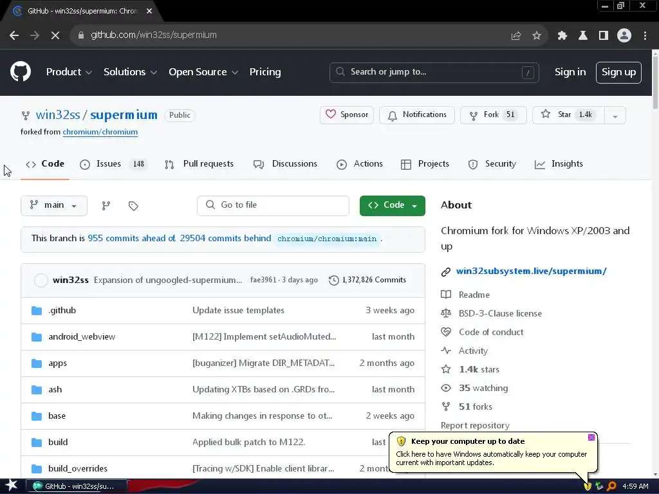The image size is (659, 494).
Task: Open the android_webview folder icon
Action: click(x=37, y=337)
